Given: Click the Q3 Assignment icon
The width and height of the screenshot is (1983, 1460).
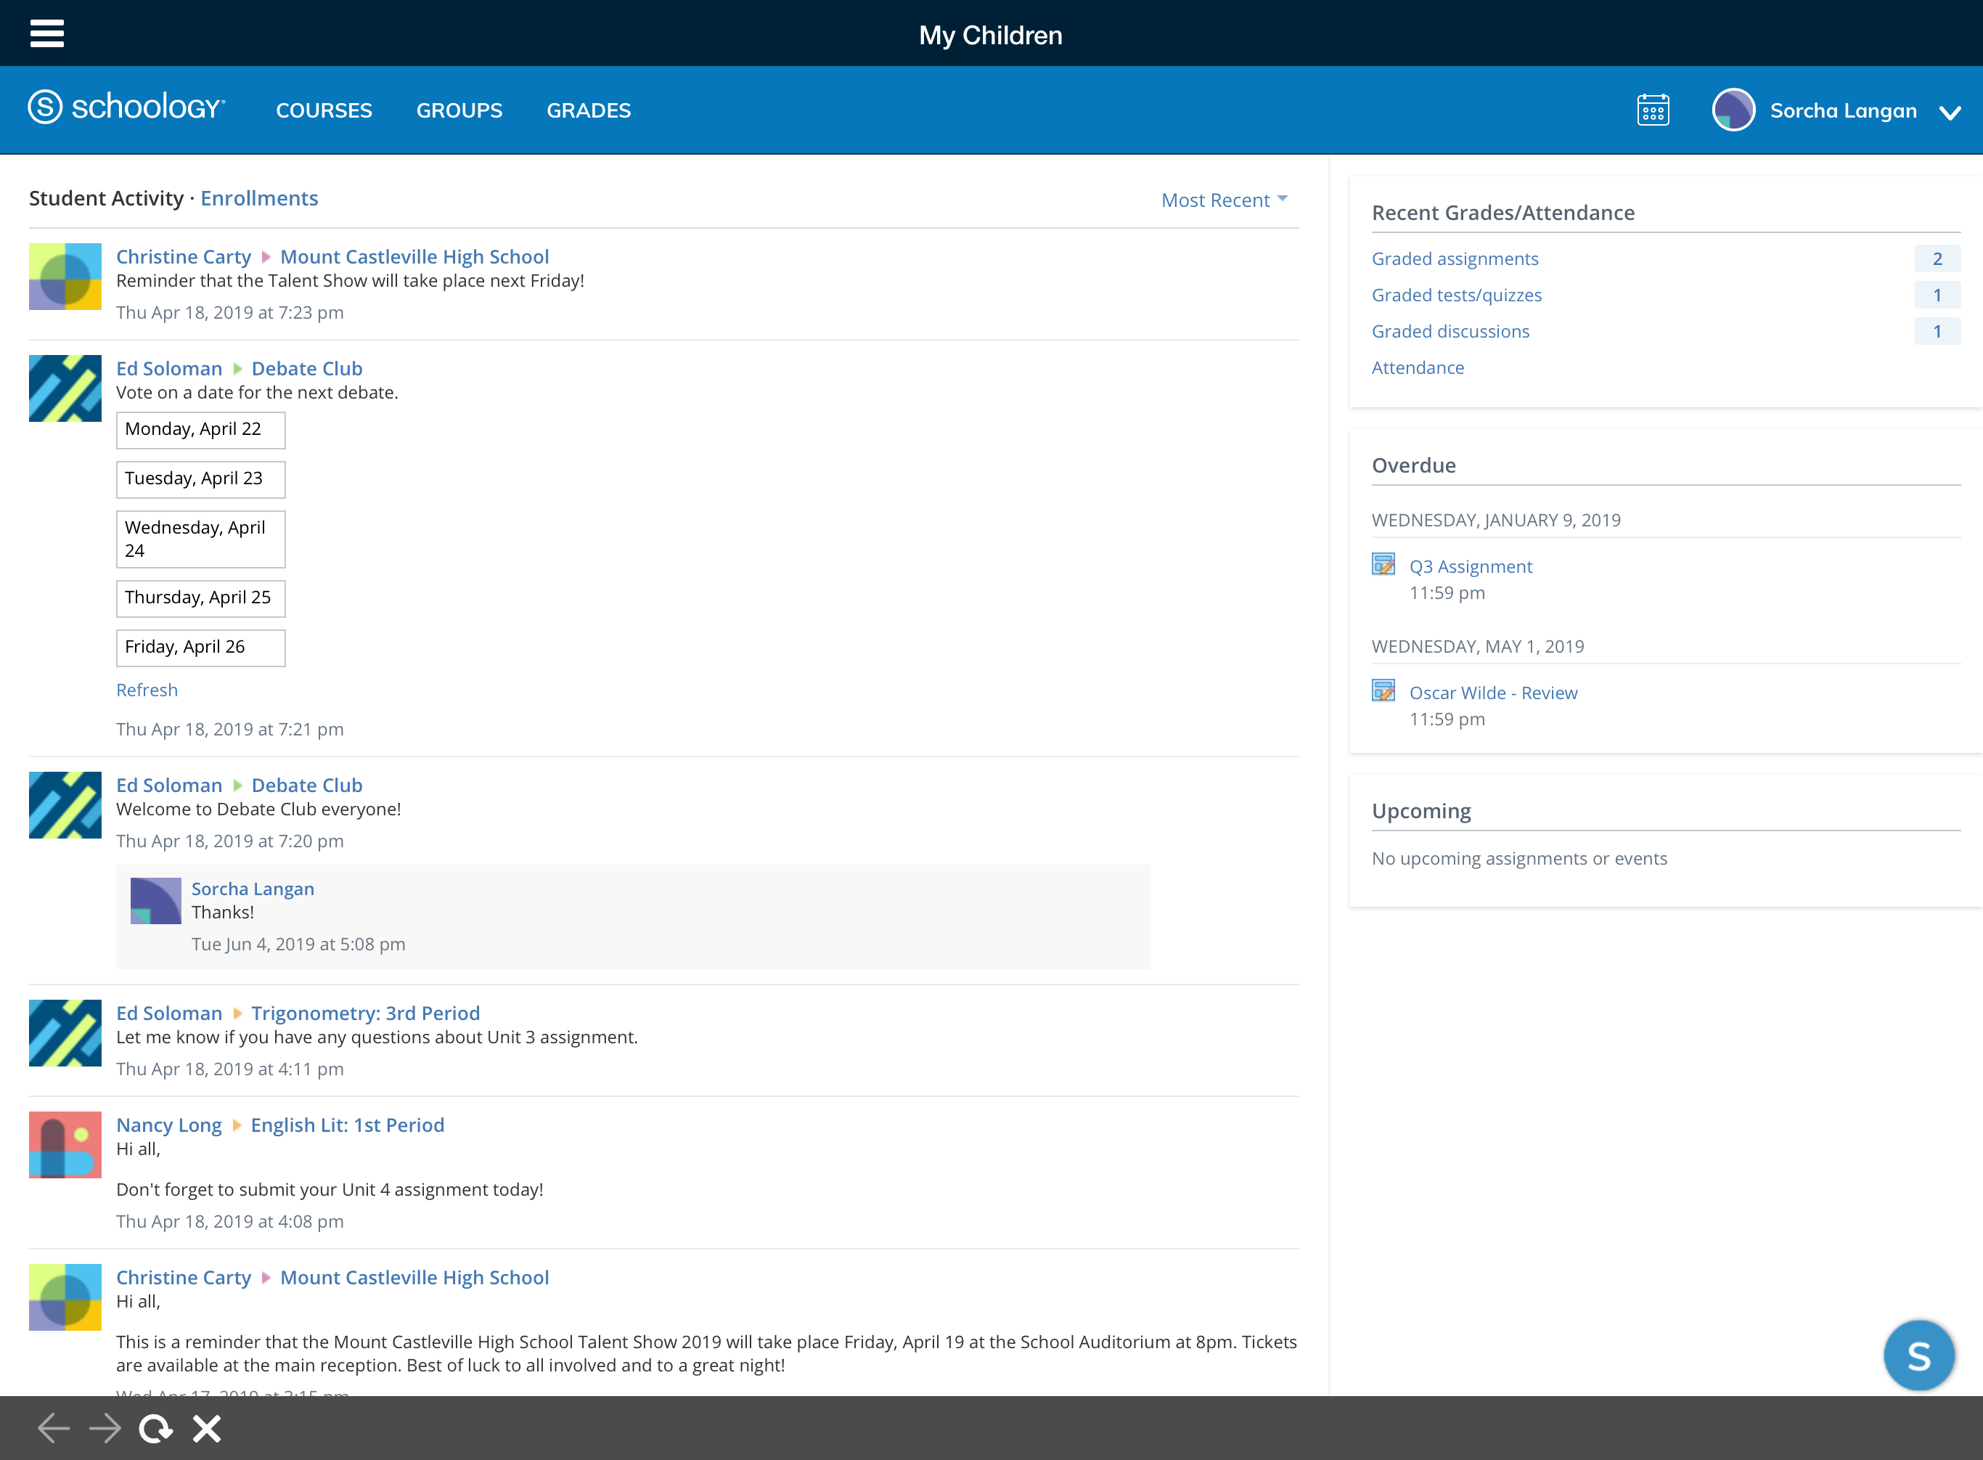Looking at the screenshot, I should 1383,564.
